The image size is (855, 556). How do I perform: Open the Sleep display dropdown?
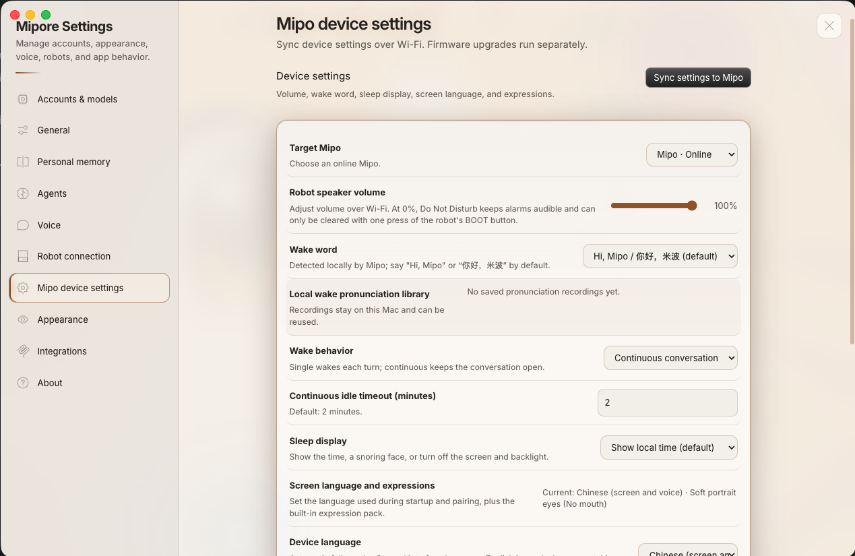pos(669,447)
